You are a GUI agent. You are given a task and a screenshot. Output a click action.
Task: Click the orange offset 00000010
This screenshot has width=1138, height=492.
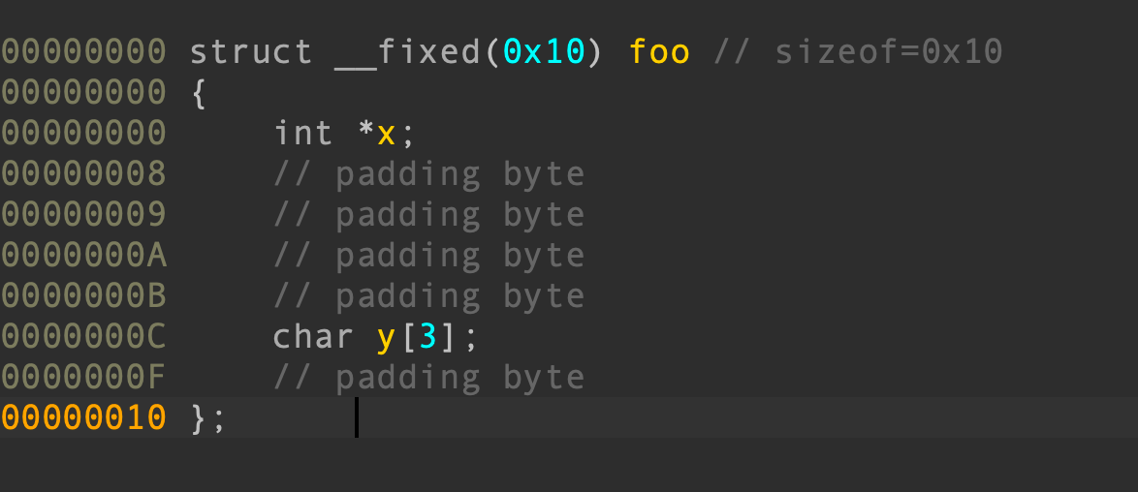(83, 418)
